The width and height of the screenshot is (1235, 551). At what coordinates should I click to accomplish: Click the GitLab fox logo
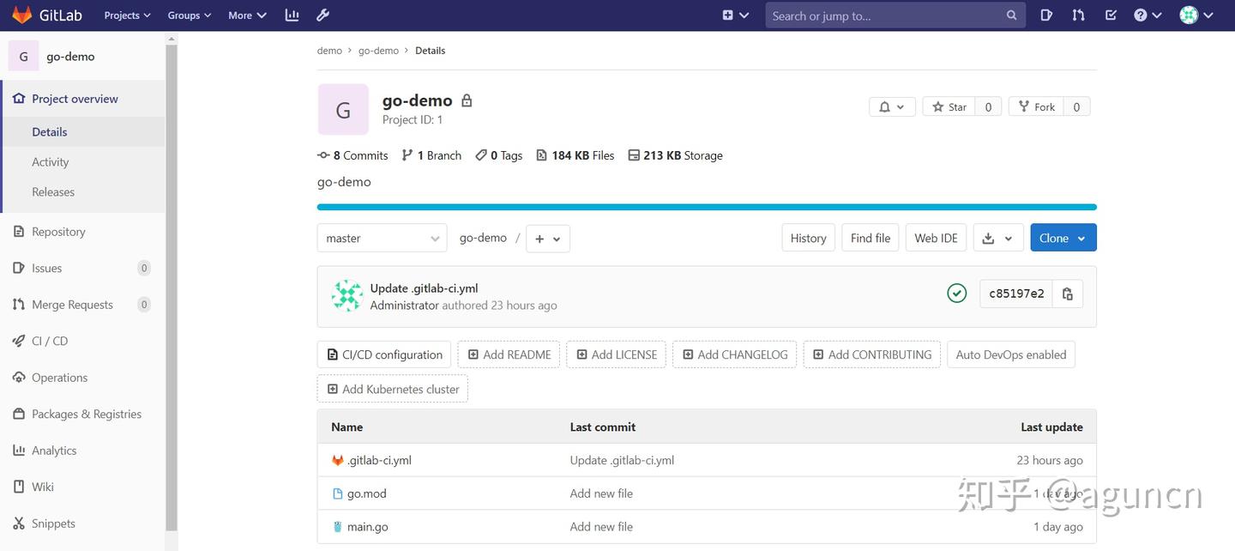click(x=21, y=15)
